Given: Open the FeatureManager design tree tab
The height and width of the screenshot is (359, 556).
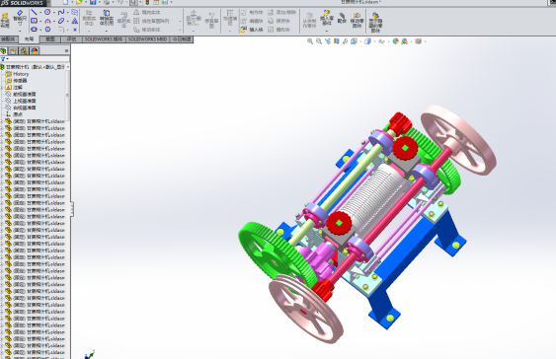Looking at the screenshot, I should click(3, 51).
